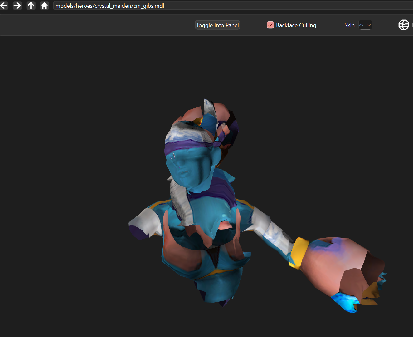Click the globe icon in the toolbar
The width and height of the screenshot is (413, 337).
pos(404,25)
